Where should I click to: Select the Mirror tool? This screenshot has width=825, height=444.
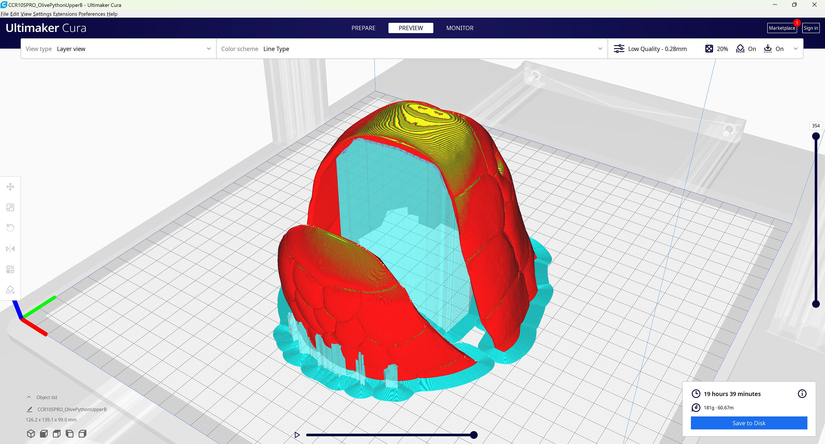(x=10, y=249)
